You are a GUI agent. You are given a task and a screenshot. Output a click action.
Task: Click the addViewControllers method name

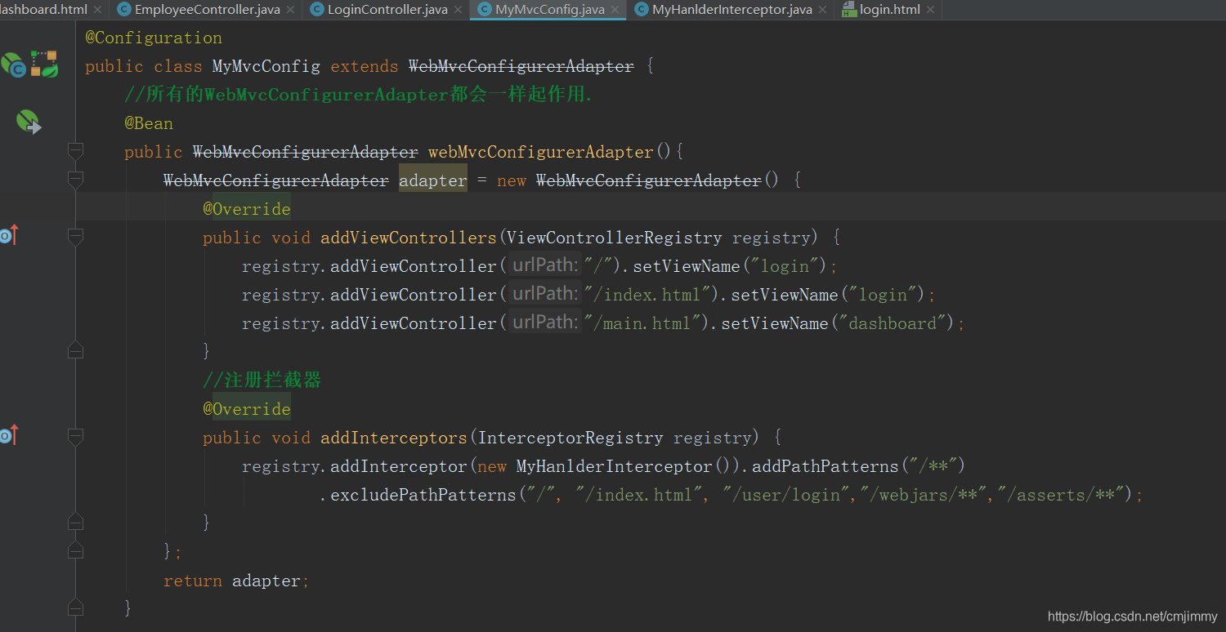tap(409, 238)
